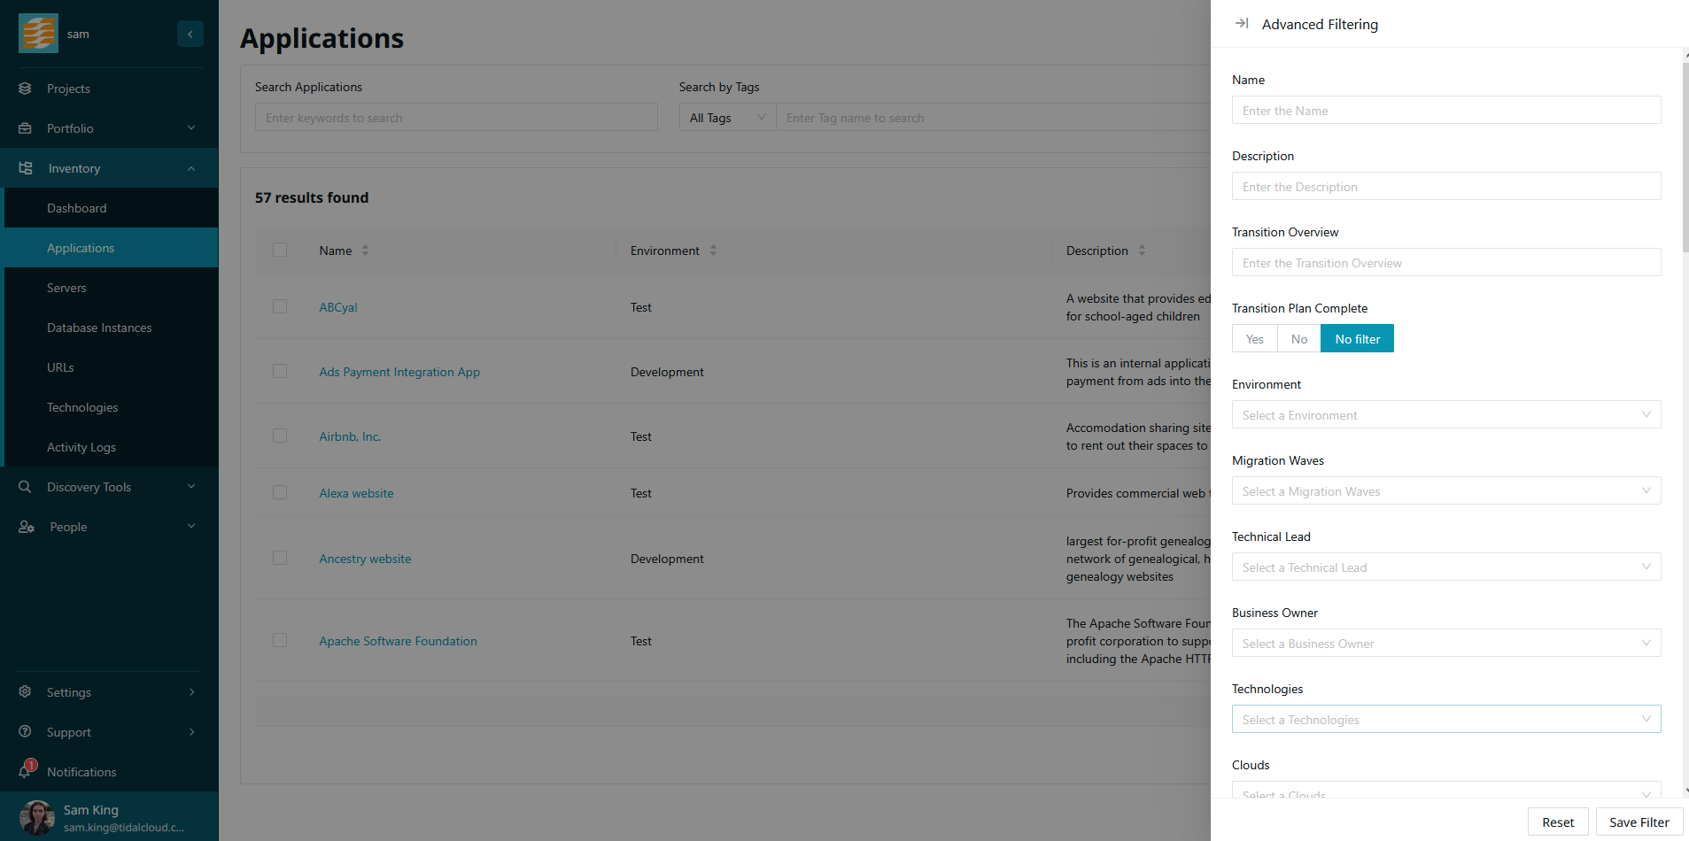Select Yes for Transition Plan Complete
This screenshot has width=1689, height=841.
click(x=1254, y=339)
